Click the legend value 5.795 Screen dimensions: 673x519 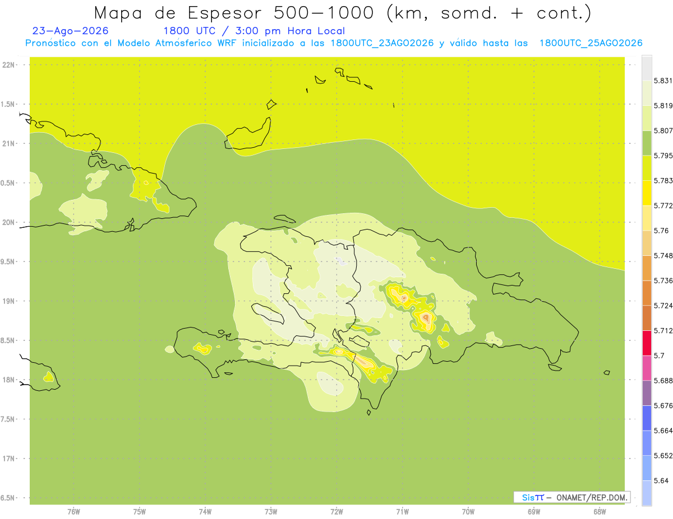click(x=663, y=156)
